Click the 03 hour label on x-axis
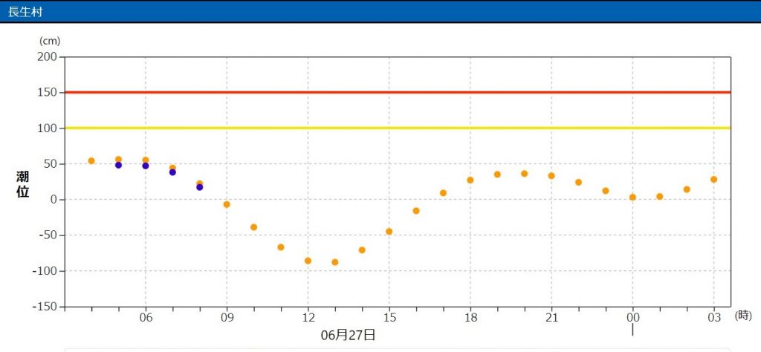761x352 pixels. pos(714,318)
